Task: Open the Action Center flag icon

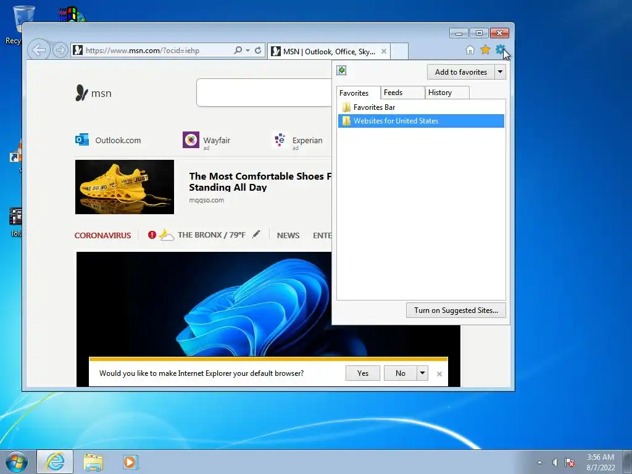Action: tap(570, 462)
